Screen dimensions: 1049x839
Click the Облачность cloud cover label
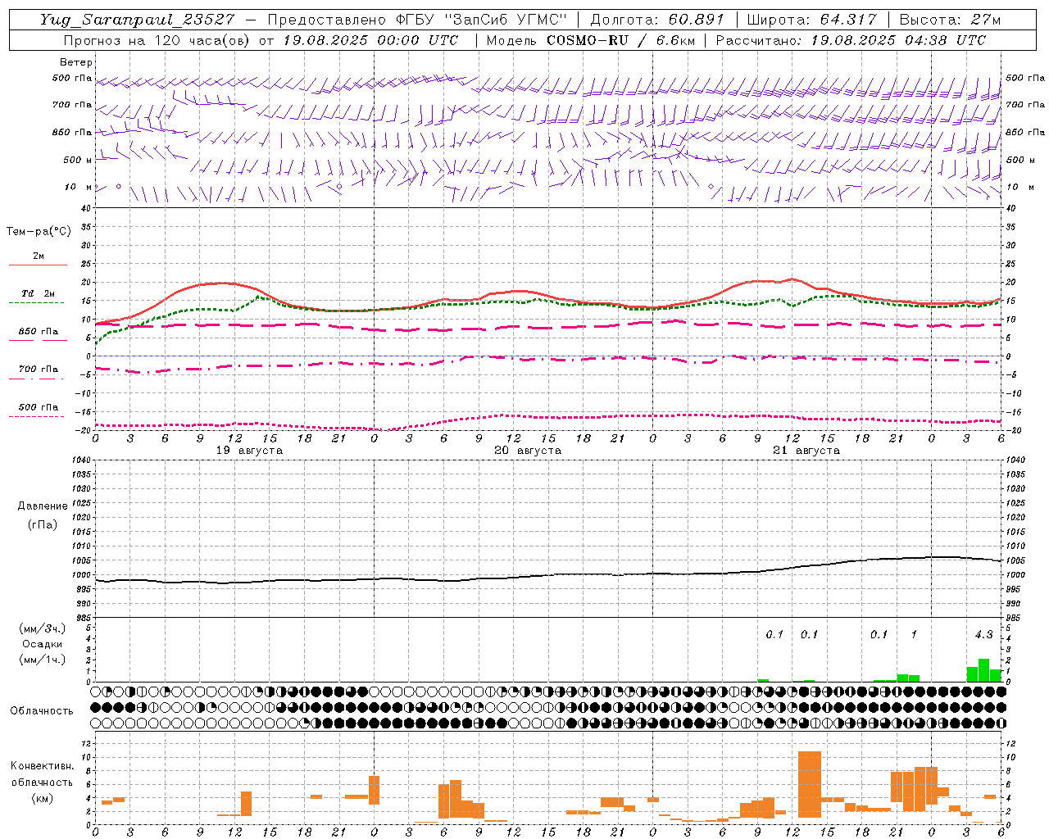click(42, 710)
